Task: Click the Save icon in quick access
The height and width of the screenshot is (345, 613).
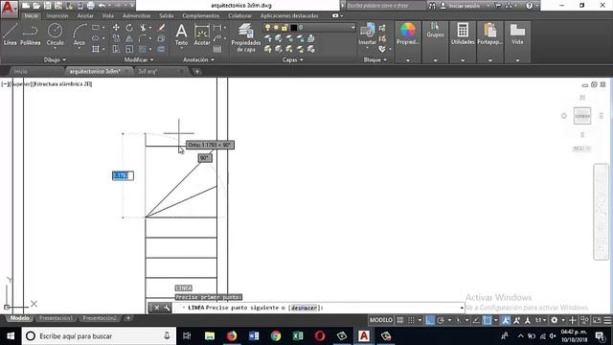Action: 47,6
